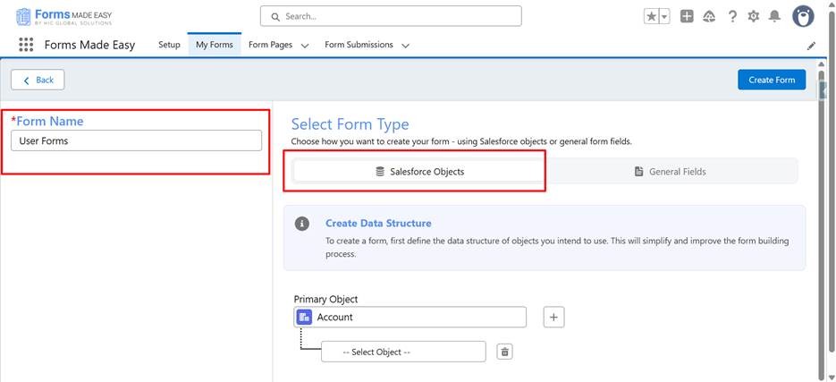Select the General Fields form type
This screenshot has height=382, width=836.
point(670,171)
